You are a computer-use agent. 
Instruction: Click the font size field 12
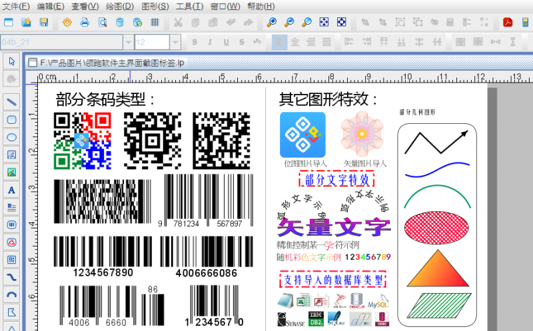[152, 43]
